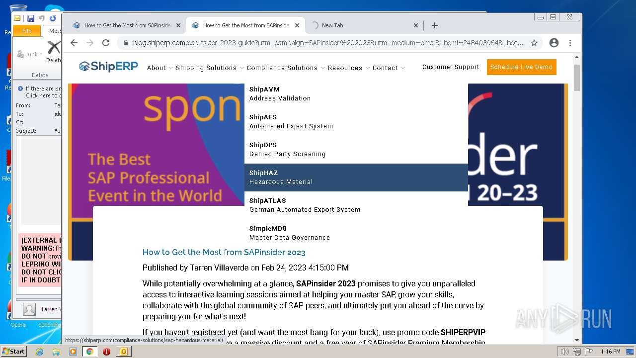Click the ShipERP logo
636x358 pixels.
click(108, 66)
